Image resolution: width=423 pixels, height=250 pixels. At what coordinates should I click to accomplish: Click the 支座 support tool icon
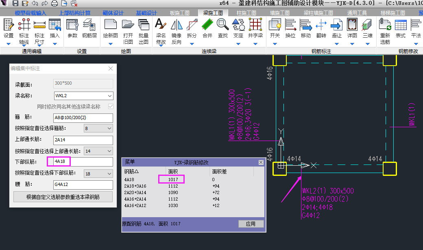pos(238,25)
